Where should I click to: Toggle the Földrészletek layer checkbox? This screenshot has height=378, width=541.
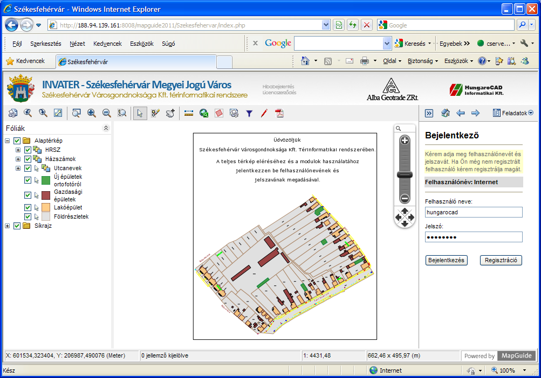[28, 217]
